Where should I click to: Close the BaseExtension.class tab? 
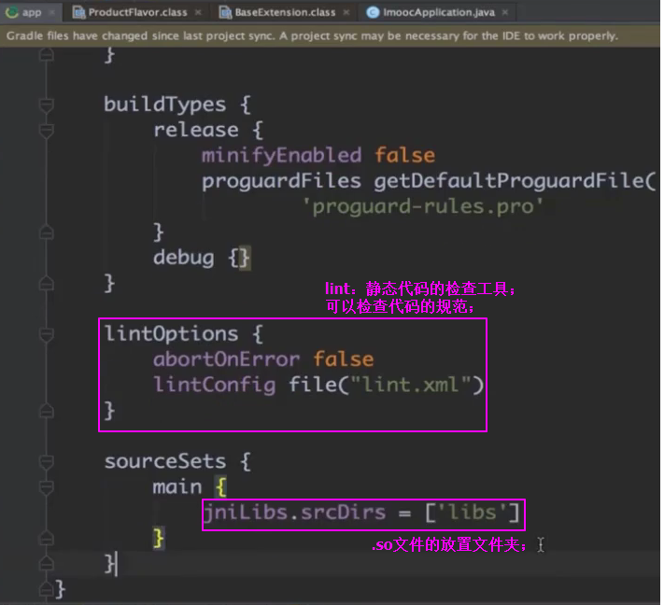tap(347, 12)
